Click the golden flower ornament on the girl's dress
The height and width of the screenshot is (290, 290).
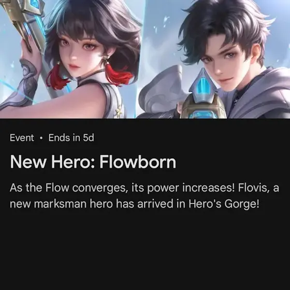pos(119,111)
